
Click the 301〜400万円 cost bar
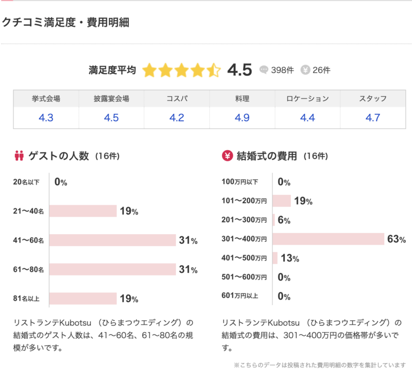pyautogui.click(x=328, y=239)
